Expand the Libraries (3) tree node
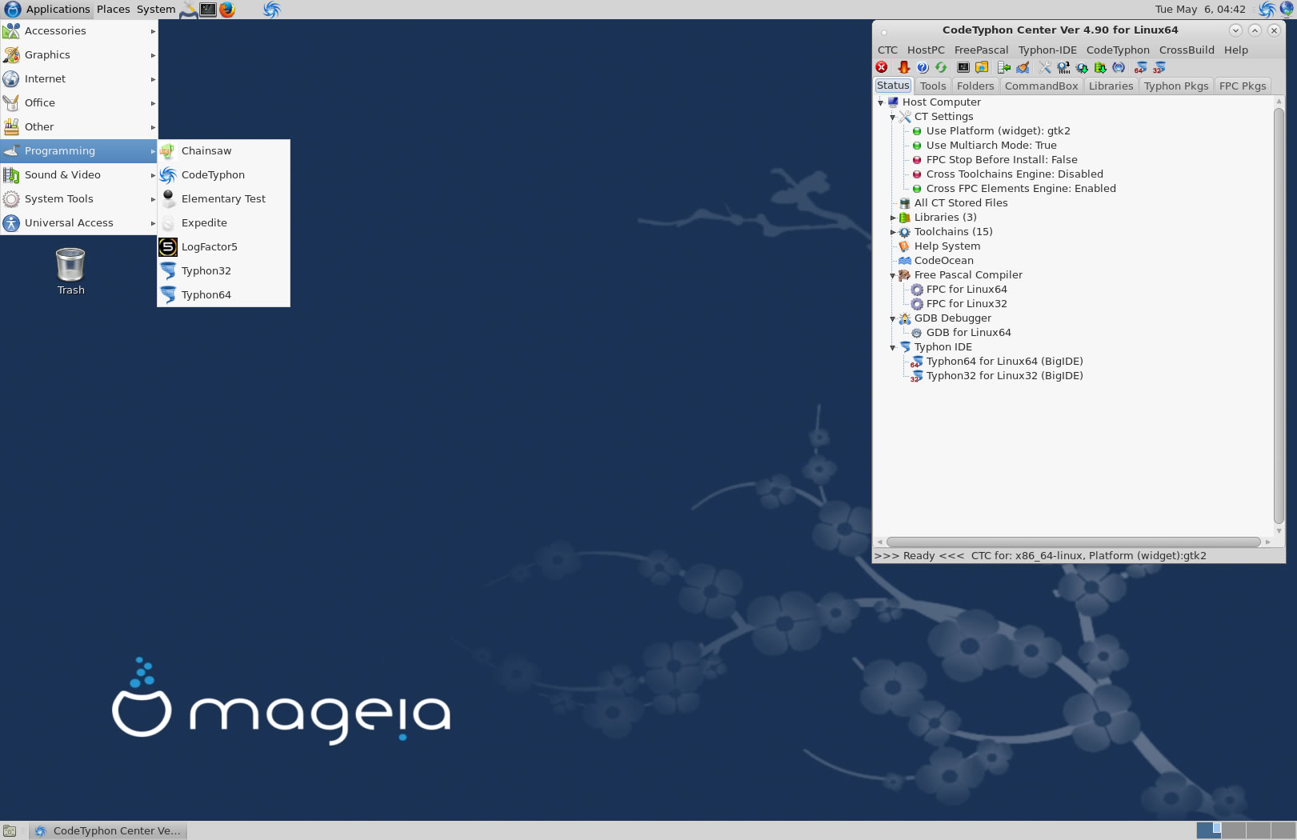This screenshot has width=1297, height=840. [893, 218]
